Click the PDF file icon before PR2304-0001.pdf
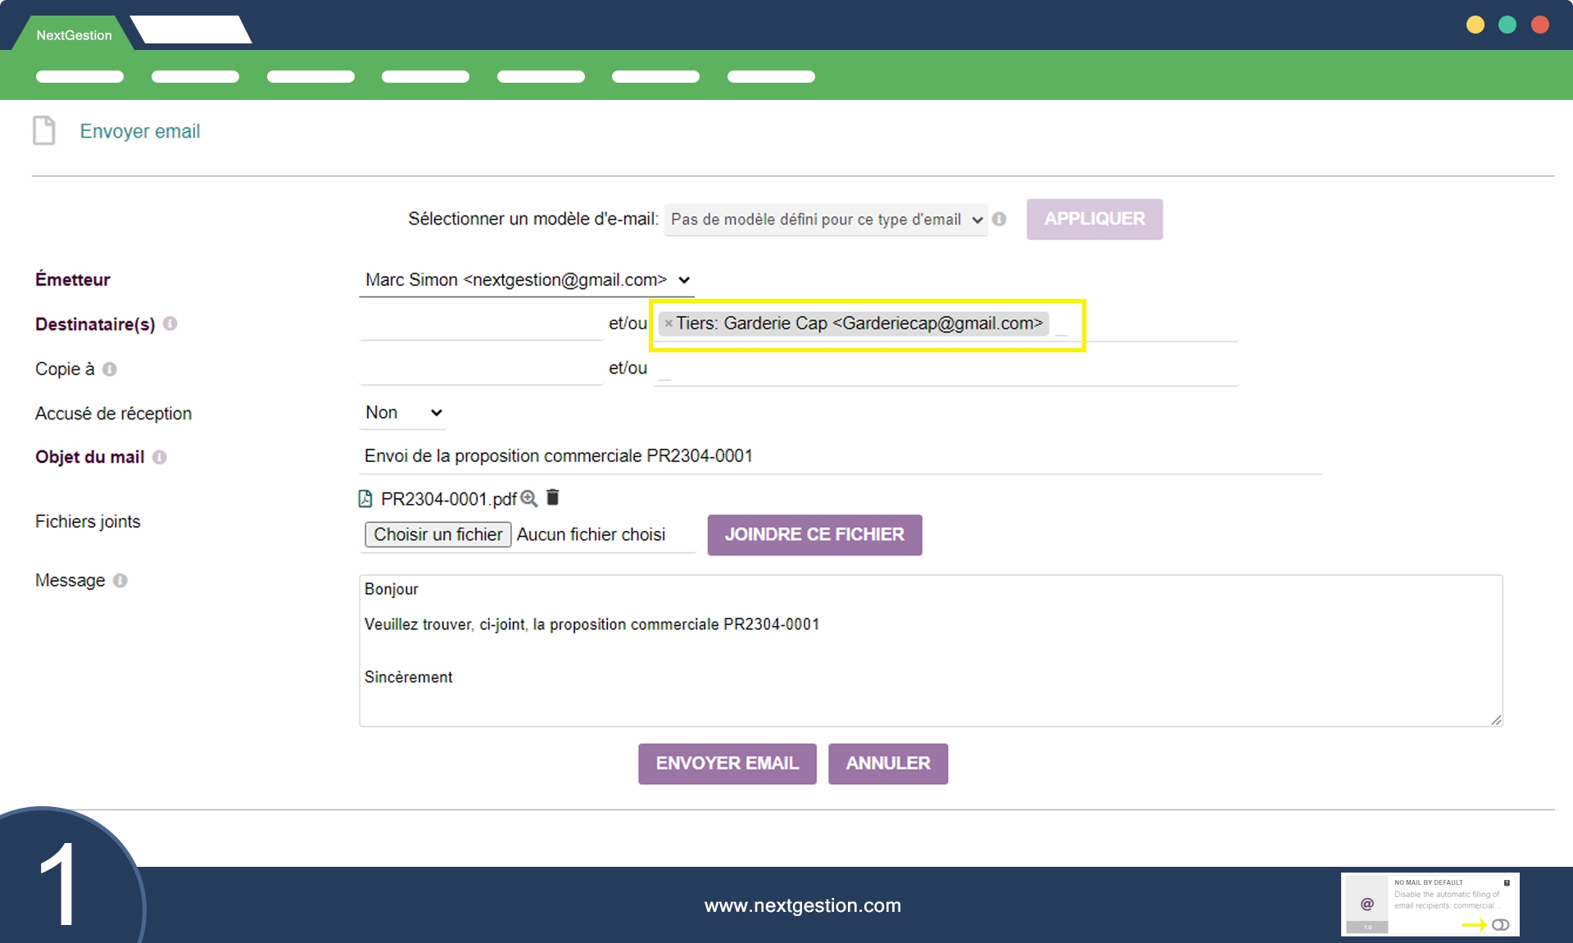Viewport: 1573px width, 943px height. pyautogui.click(x=365, y=499)
